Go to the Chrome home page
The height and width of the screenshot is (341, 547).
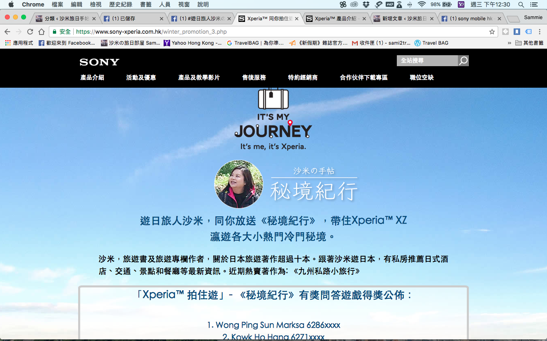pyautogui.click(x=42, y=32)
